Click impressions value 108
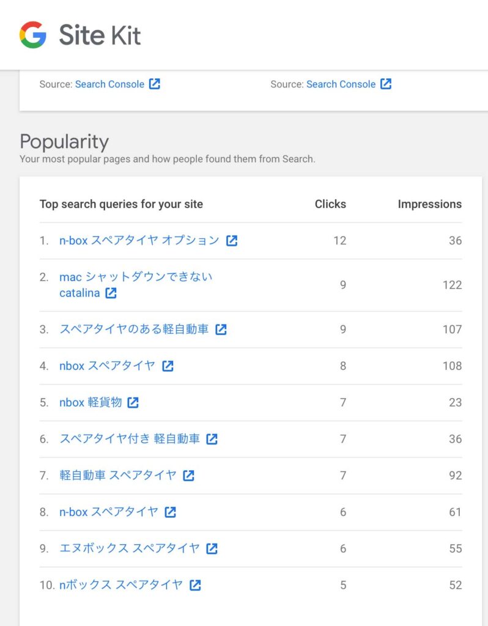Screen dimensions: 488x626 point(452,366)
